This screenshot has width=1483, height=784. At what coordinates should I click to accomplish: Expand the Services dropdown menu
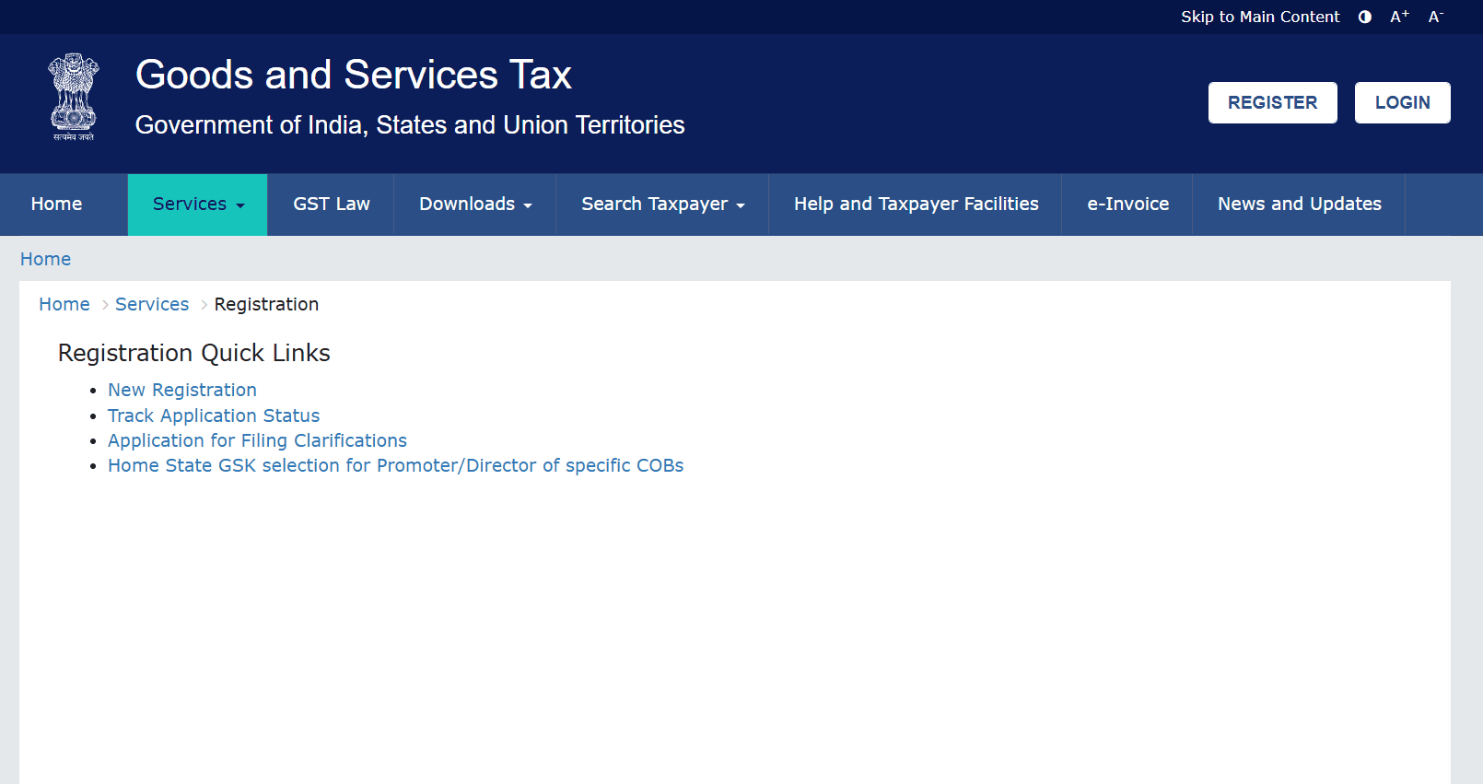(x=196, y=204)
